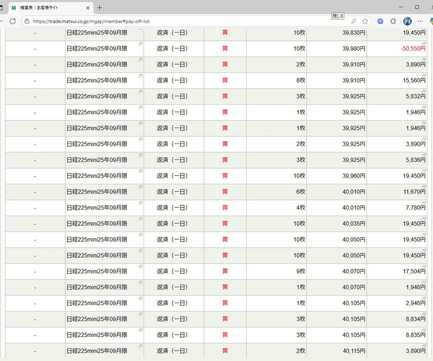The height and width of the screenshot is (361, 433).
Task: Click popup icon in product cell of 40,035円 row
Action: [141, 219]
